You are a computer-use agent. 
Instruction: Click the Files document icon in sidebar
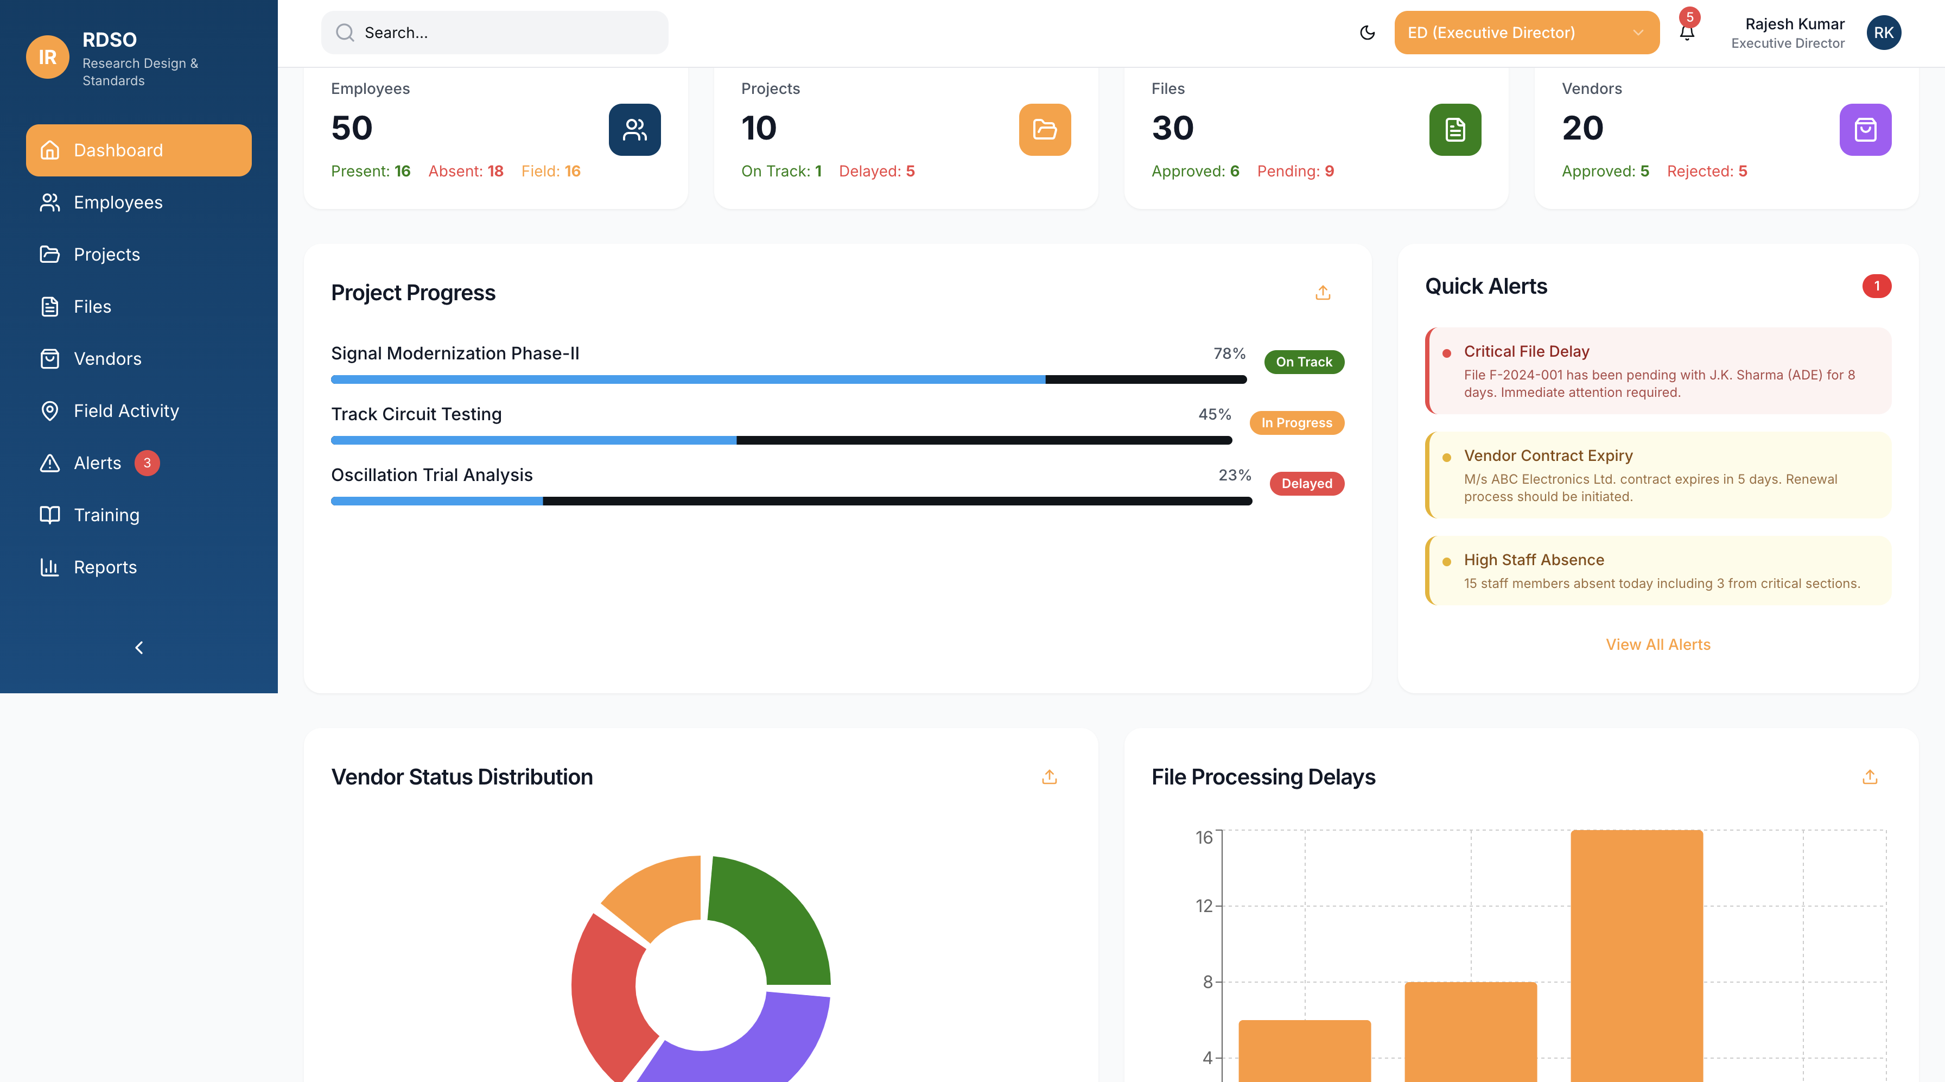pyautogui.click(x=50, y=307)
